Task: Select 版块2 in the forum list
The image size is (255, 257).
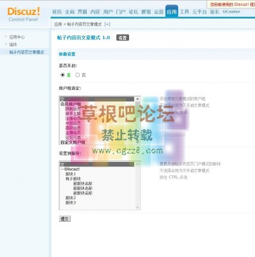Action: [x=71, y=198]
